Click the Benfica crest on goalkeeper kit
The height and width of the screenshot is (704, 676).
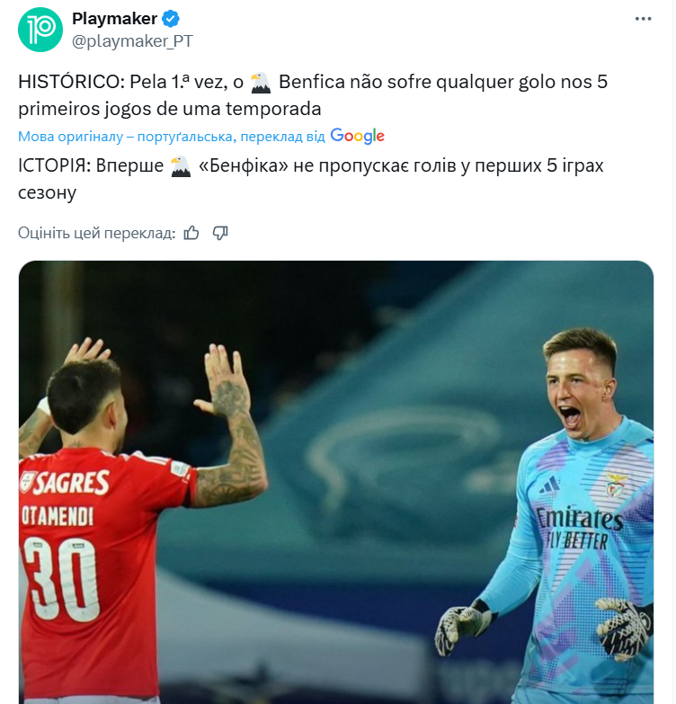click(615, 486)
